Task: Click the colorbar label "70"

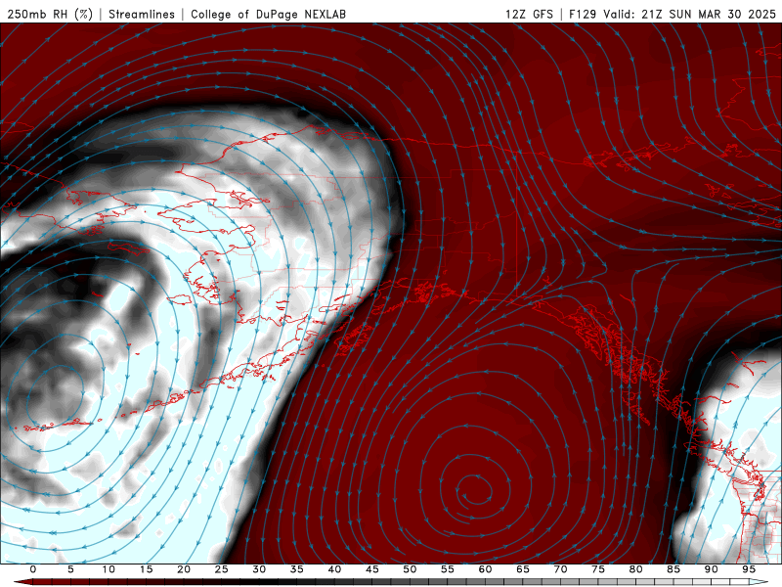Action: pyautogui.click(x=560, y=569)
